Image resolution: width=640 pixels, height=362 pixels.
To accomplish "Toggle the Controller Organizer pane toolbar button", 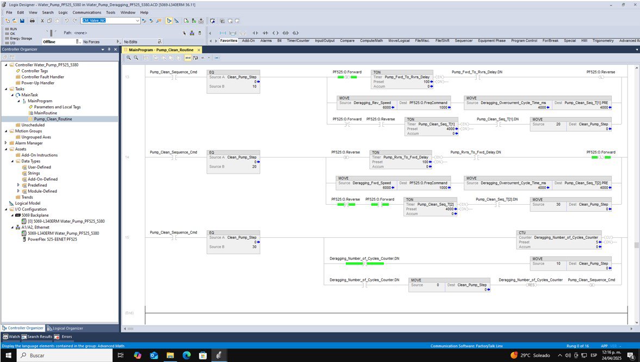I will 169,21.
